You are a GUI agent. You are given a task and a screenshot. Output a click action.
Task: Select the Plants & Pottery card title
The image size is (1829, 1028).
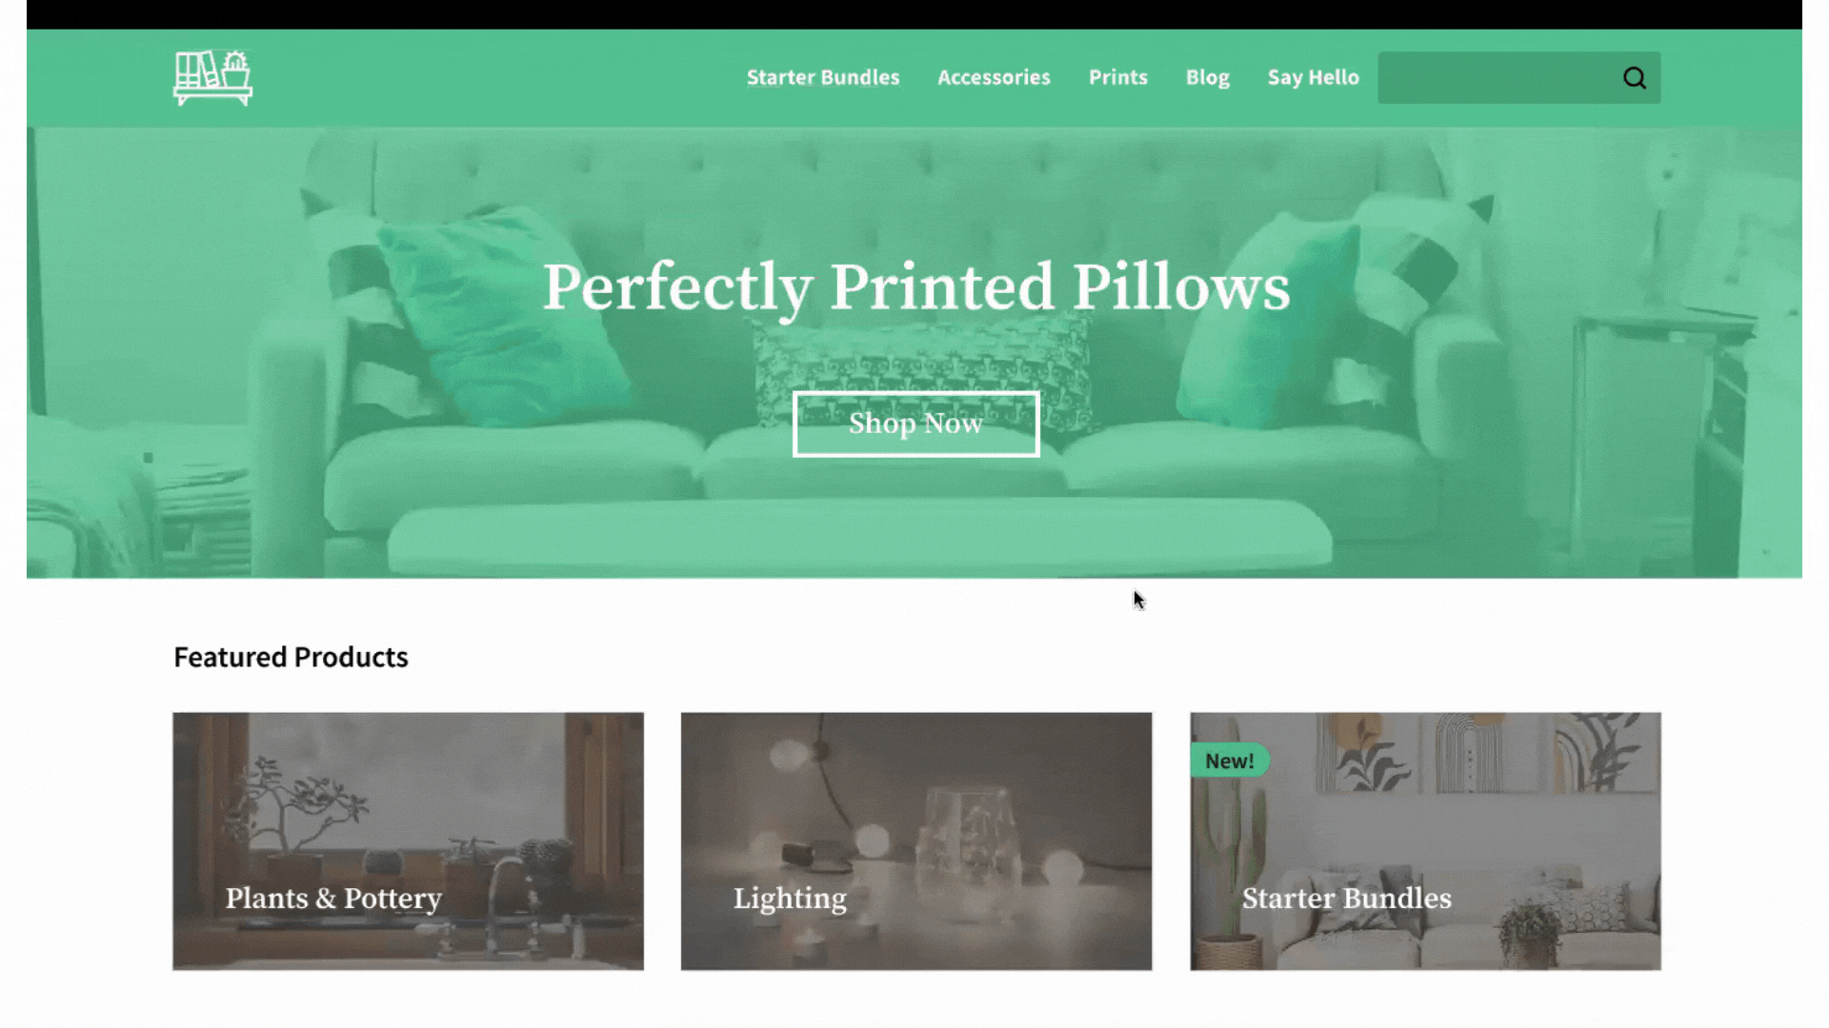[x=333, y=899]
